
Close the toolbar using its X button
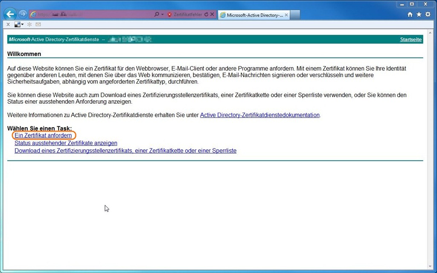(x=8, y=24)
